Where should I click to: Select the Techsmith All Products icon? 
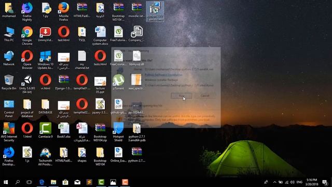pos(45,156)
